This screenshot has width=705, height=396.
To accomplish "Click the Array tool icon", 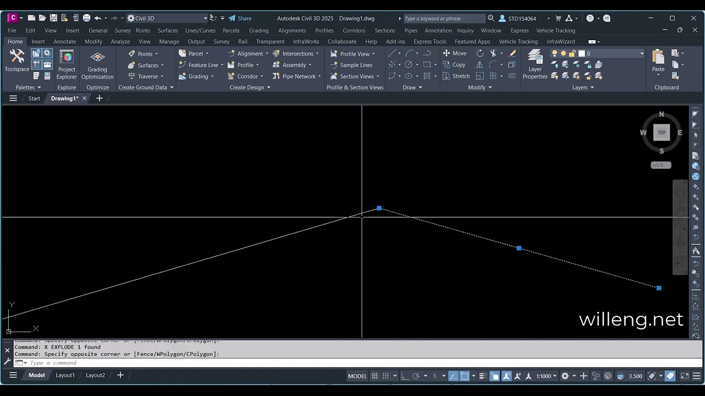I will 493,76.
